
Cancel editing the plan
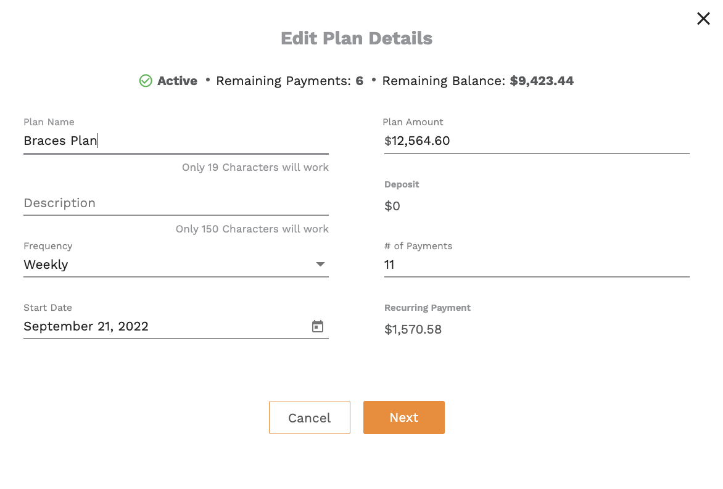click(x=310, y=417)
